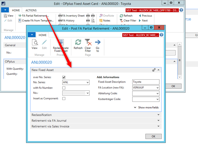Open application menu in Fixed Asset Card window
The image size is (198, 144).
point(5,10)
